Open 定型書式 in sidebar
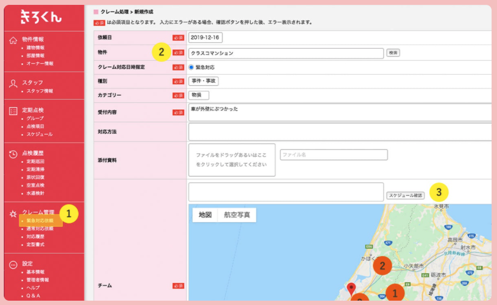497x305 pixels. click(x=36, y=244)
